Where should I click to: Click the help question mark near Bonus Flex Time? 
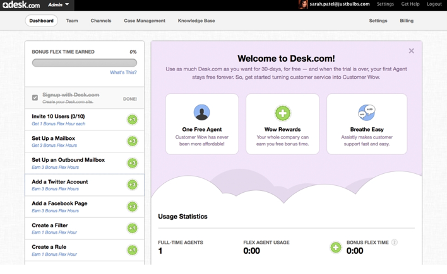(395, 243)
